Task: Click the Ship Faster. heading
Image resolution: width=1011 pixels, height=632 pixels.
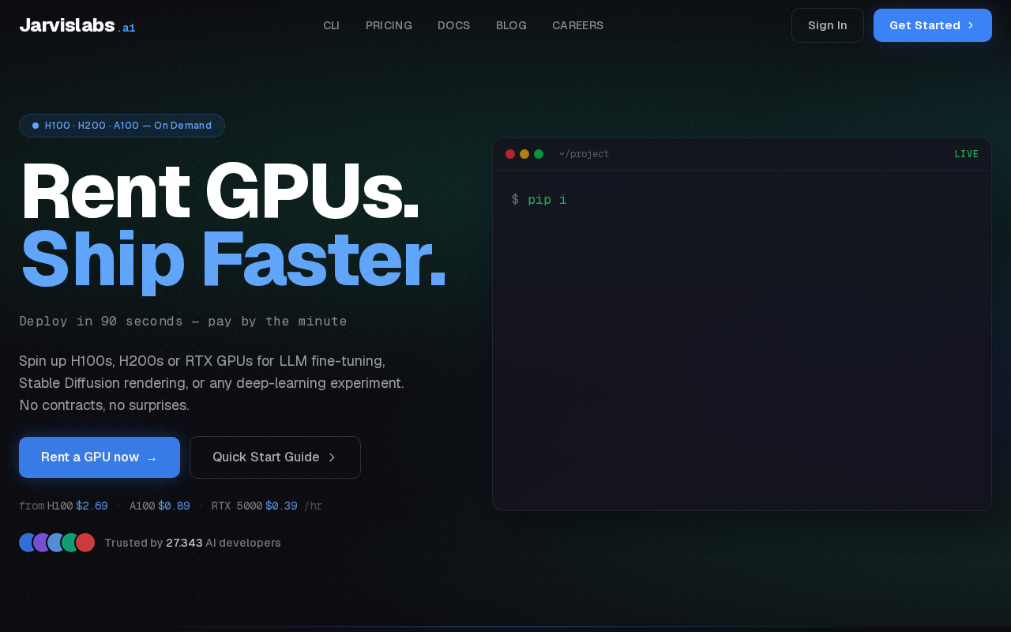Action: tap(234, 261)
